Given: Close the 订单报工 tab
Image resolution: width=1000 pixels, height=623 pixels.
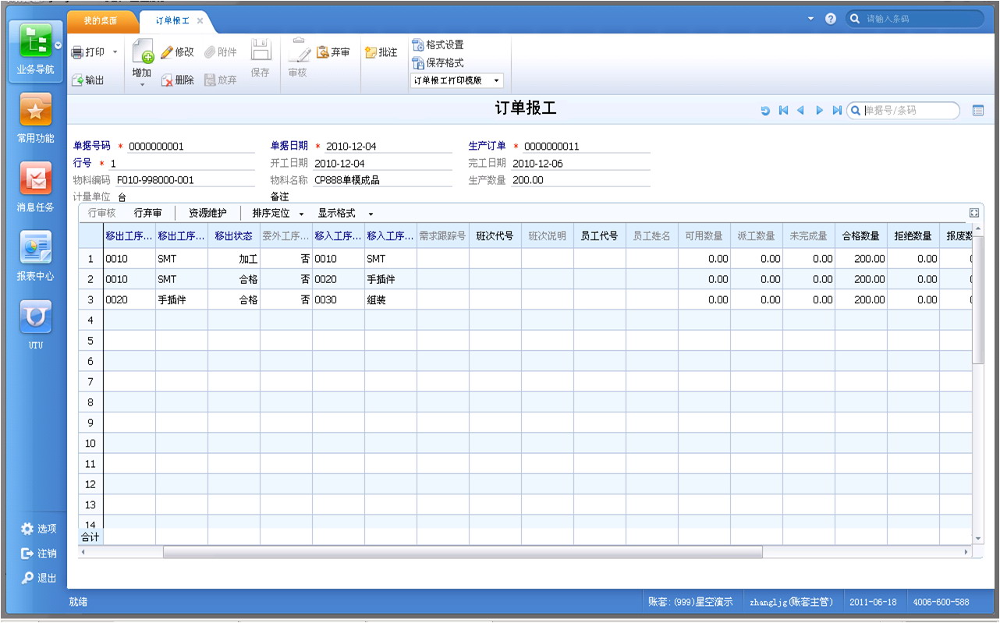Looking at the screenshot, I should (200, 20).
